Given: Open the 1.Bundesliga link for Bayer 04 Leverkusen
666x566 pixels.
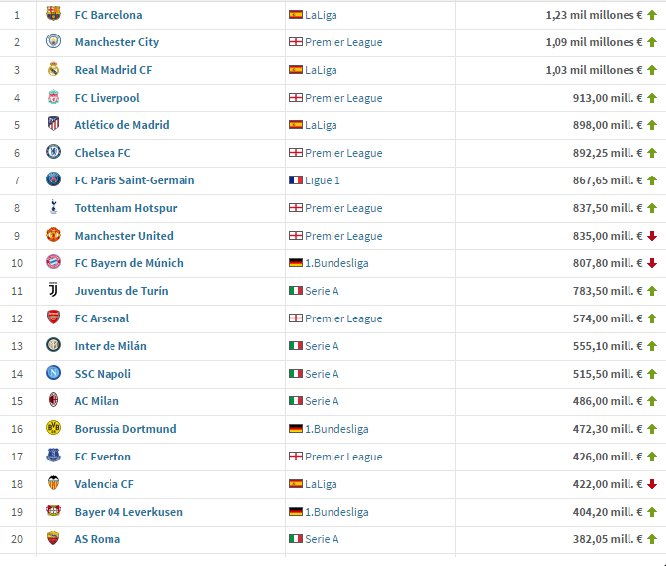Looking at the screenshot, I should (336, 512).
